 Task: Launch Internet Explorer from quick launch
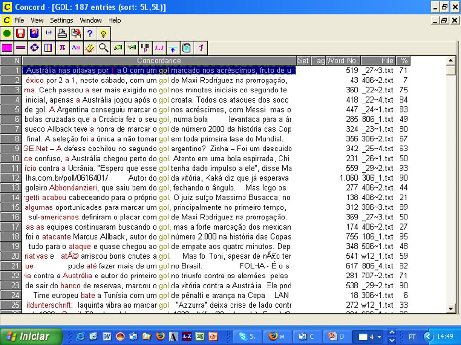[80, 336]
